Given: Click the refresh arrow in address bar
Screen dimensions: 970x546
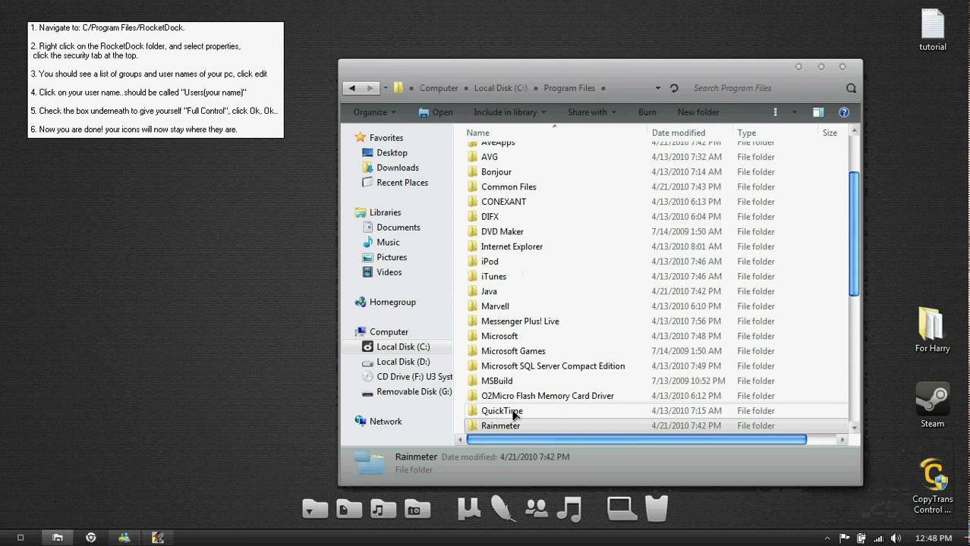Looking at the screenshot, I should [674, 88].
